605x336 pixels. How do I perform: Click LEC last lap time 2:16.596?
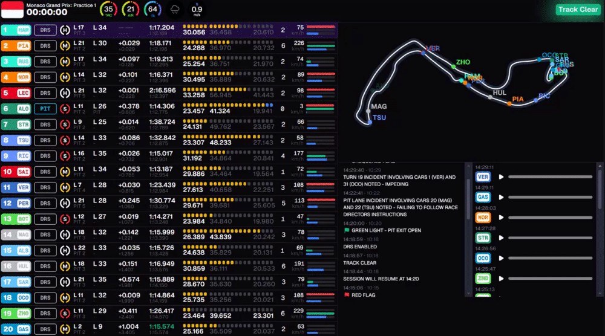162,90
